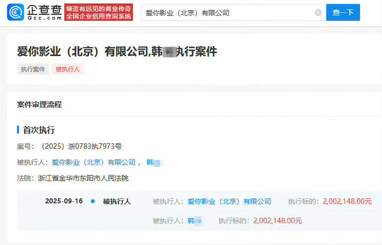Open the 韩 person link in the timeline row
This screenshot has width=382, height=245.
(194, 220)
